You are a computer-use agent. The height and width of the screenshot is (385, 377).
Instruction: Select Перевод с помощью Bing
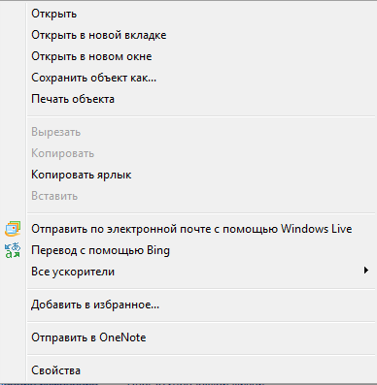pos(201,250)
